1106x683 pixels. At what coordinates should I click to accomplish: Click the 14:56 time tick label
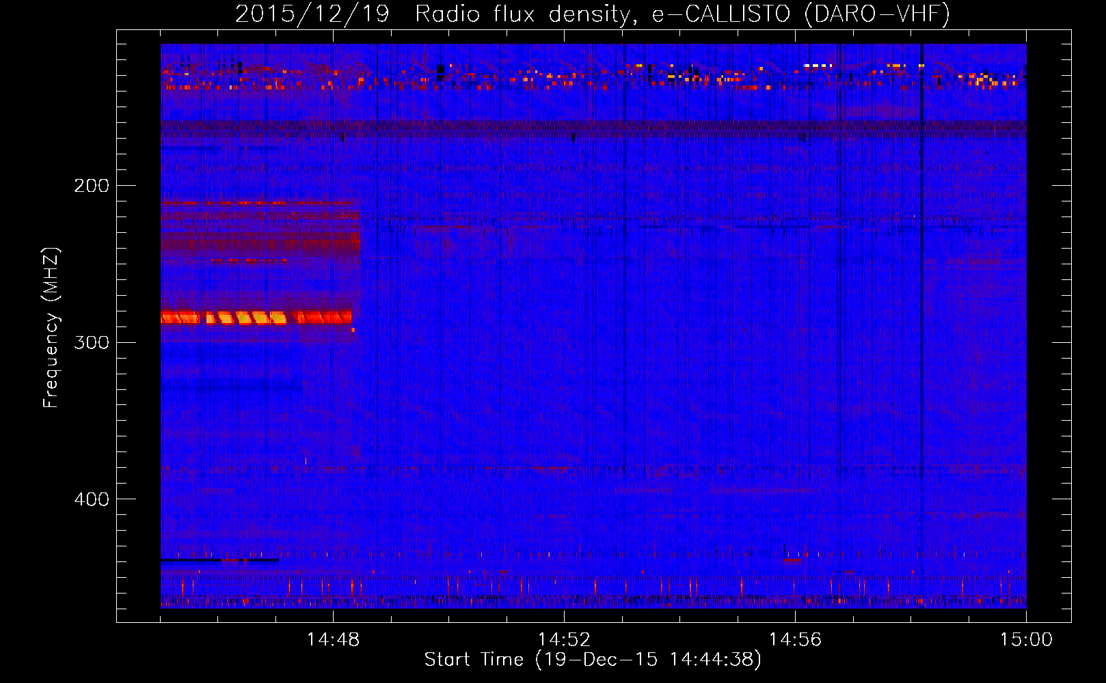(x=795, y=640)
